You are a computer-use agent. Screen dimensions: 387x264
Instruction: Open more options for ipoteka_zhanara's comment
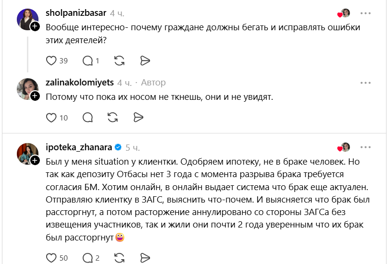365,147
